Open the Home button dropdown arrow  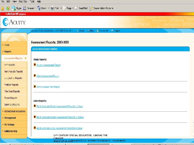pyautogui.click(x=49, y=8)
